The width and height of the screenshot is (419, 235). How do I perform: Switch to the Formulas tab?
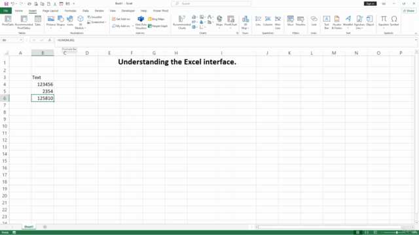click(x=70, y=10)
